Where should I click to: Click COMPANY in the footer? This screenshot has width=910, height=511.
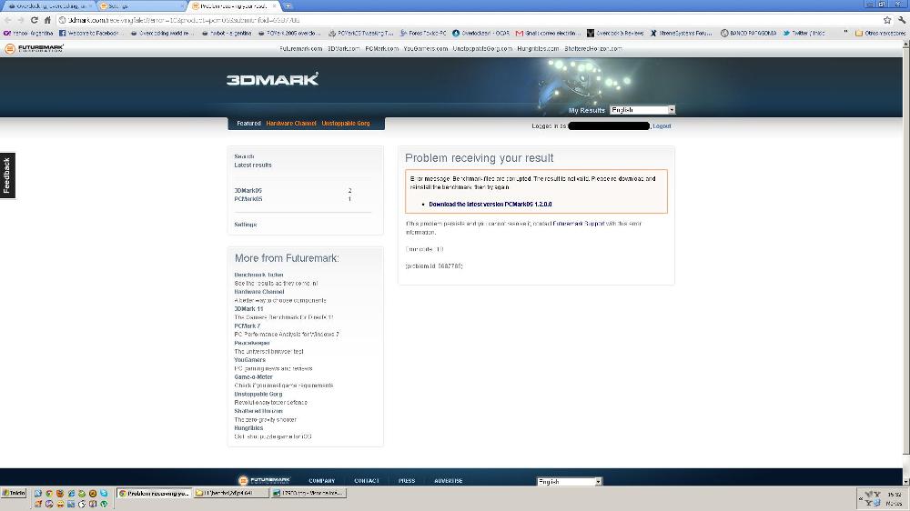pyautogui.click(x=322, y=481)
